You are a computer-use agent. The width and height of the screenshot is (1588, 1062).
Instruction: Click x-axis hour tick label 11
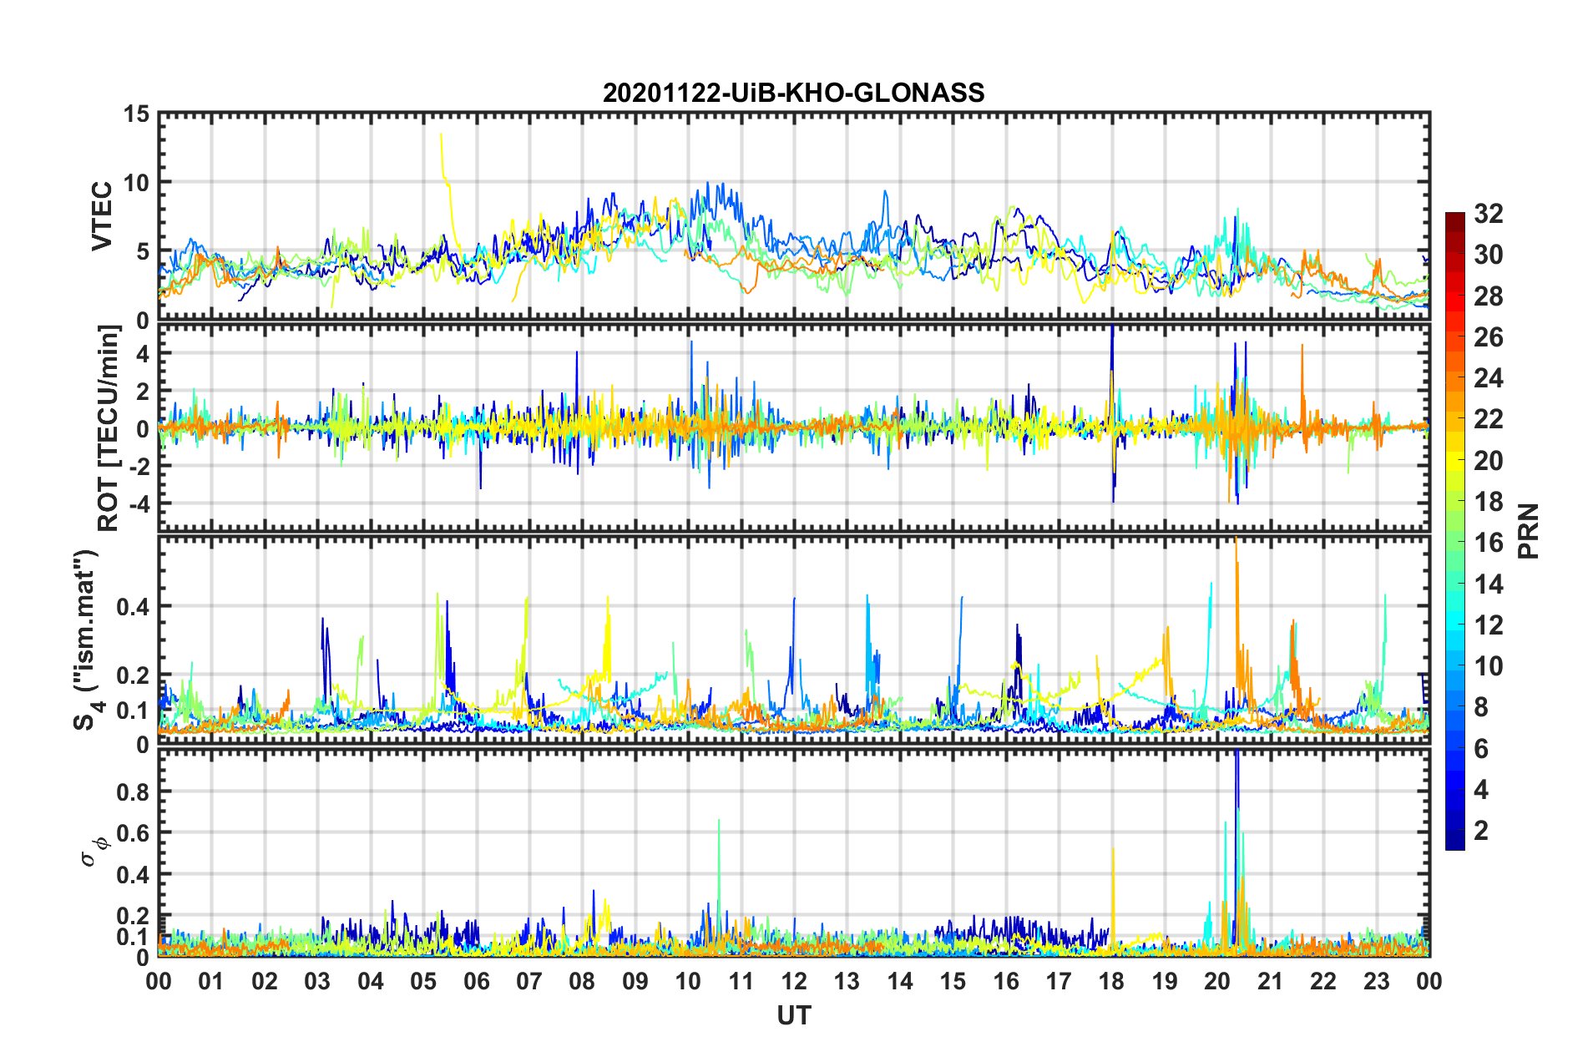point(741,982)
